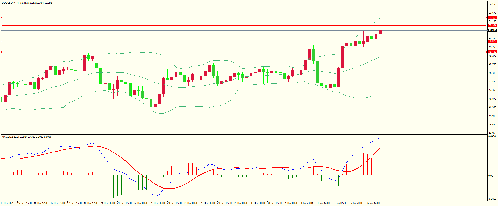Select the last red candlestick at the right
Image resolution: width=498 pixels, height=206 pixels.
(x=380, y=32)
